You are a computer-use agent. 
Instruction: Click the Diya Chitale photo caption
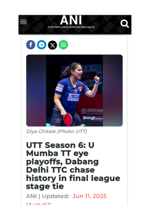(x=56, y=131)
